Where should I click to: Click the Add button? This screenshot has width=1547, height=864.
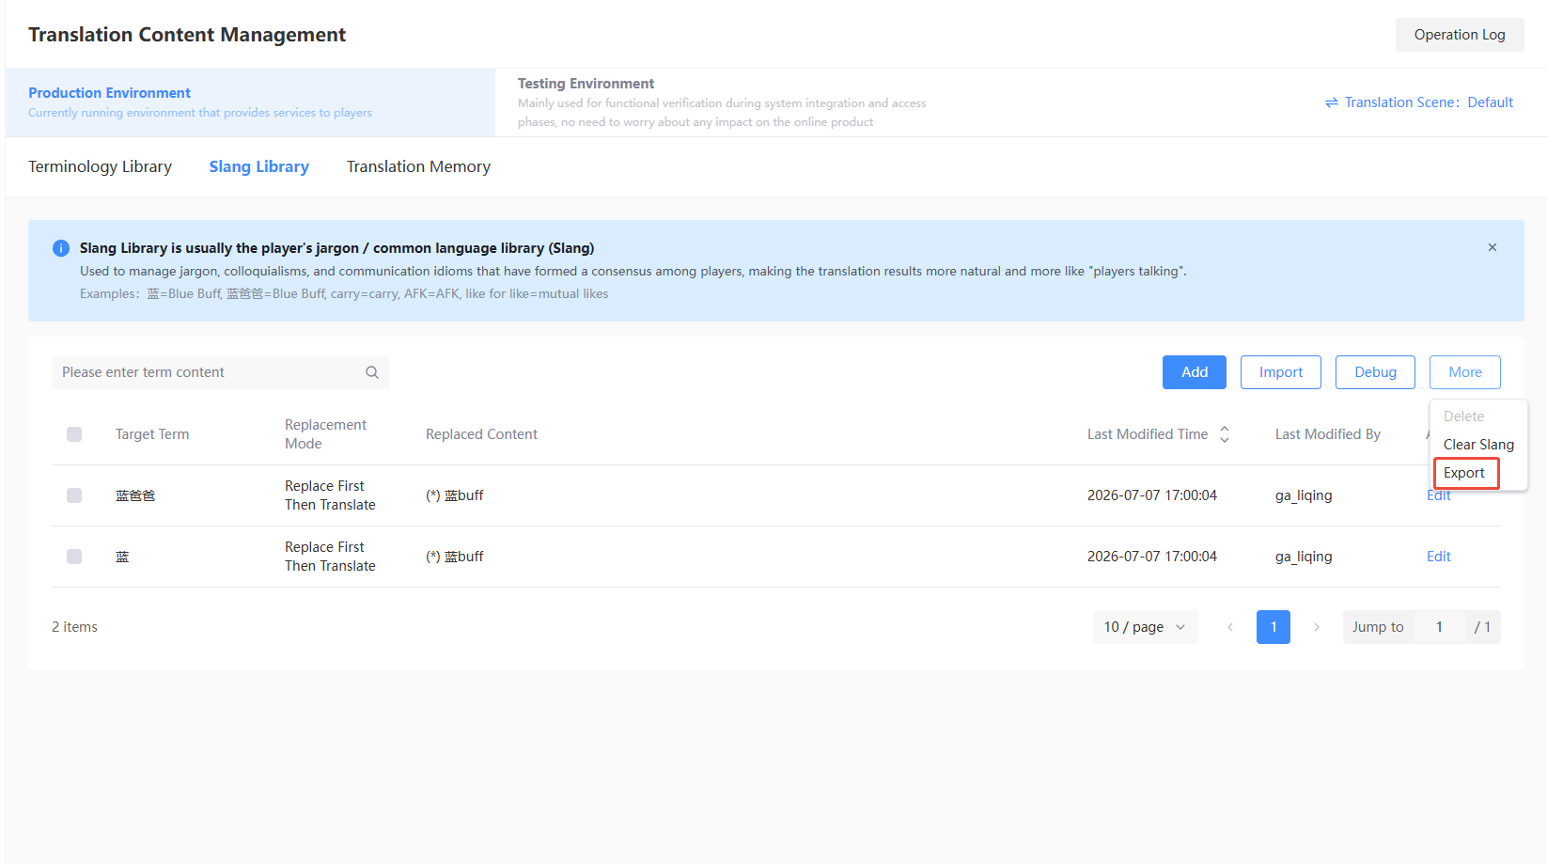1195,372
